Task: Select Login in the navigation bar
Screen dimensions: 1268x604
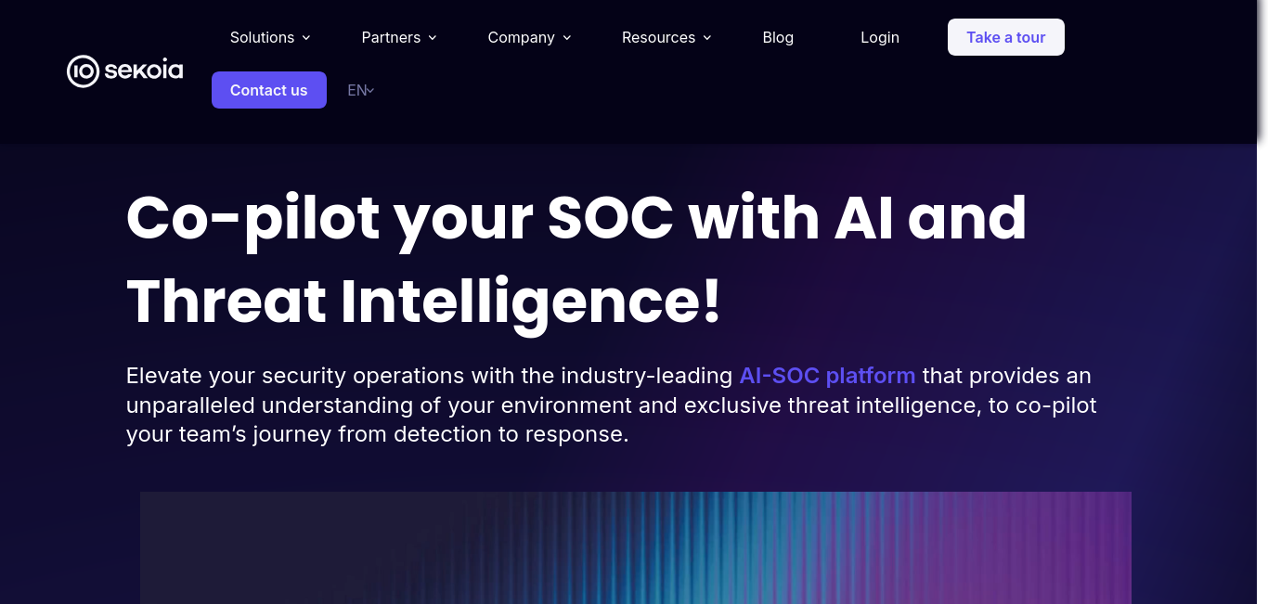Action: (x=880, y=37)
